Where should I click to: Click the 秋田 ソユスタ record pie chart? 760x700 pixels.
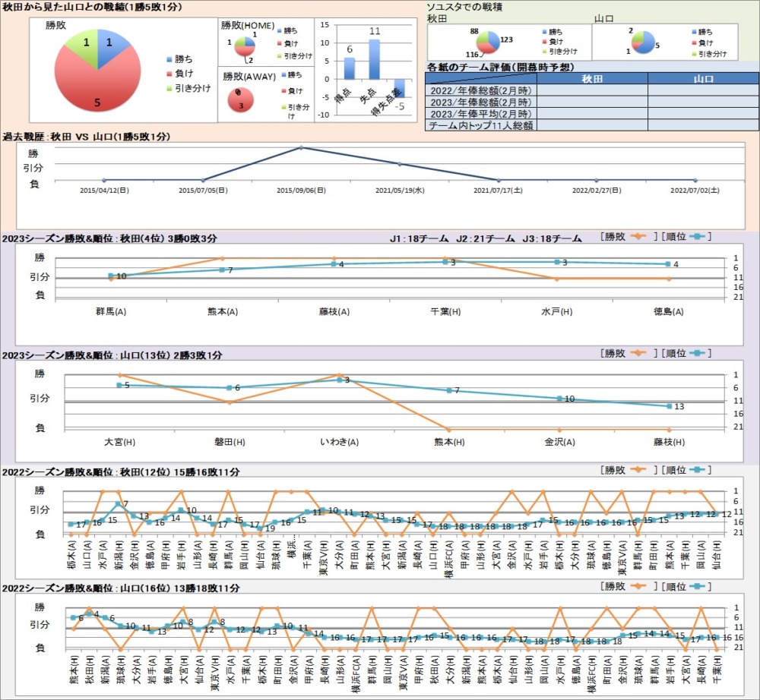[x=484, y=43]
